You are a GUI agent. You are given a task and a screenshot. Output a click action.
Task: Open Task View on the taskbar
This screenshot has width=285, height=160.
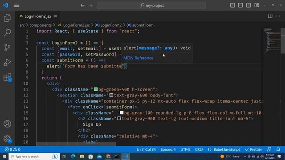point(64,156)
